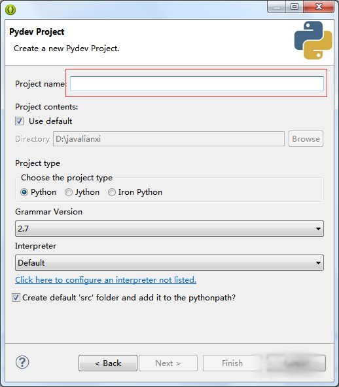The height and width of the screenshot is (387, 339).
Task: Minimize the wizard window
Action: tap(277, 7)
